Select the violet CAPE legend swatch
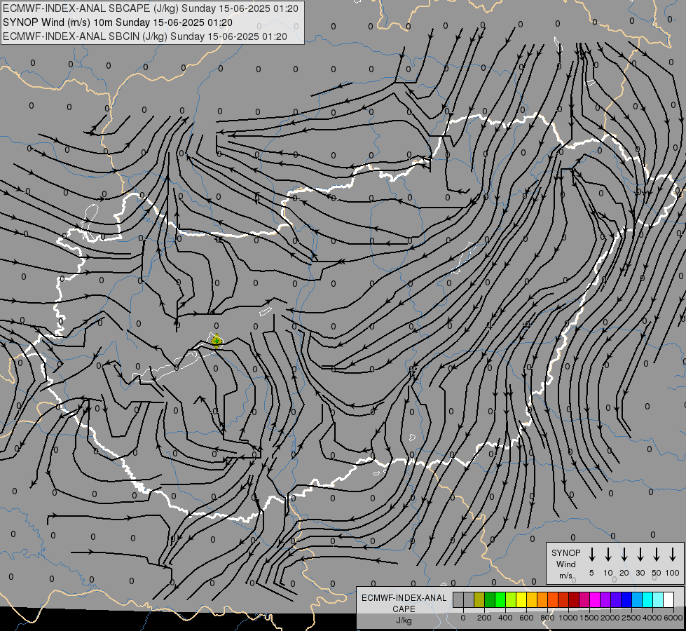686x631 pixels. pos(616,600)
